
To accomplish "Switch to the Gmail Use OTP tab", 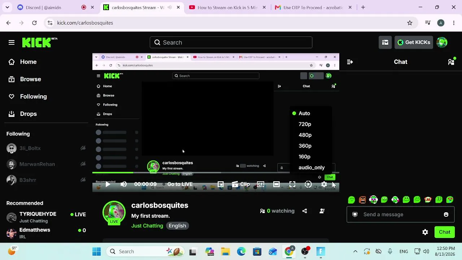I will [x=313, y=7].
